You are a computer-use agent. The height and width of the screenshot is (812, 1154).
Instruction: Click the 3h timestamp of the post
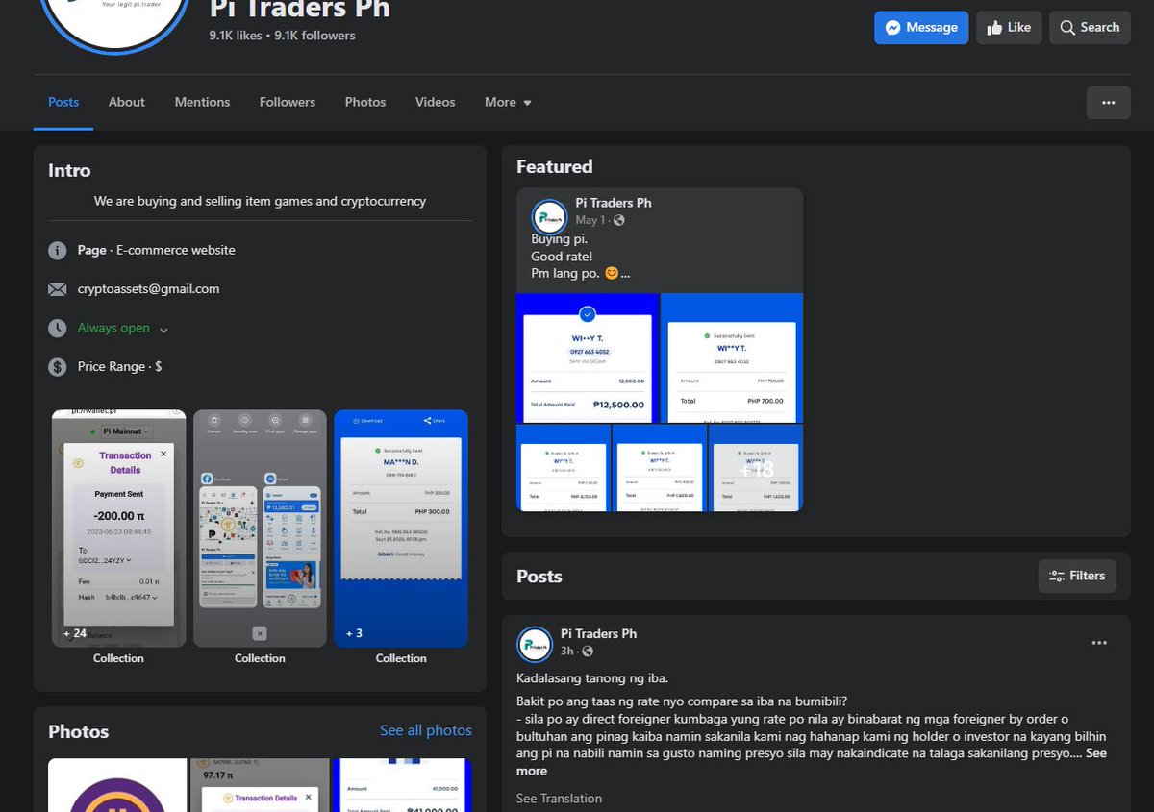[567, 652]
